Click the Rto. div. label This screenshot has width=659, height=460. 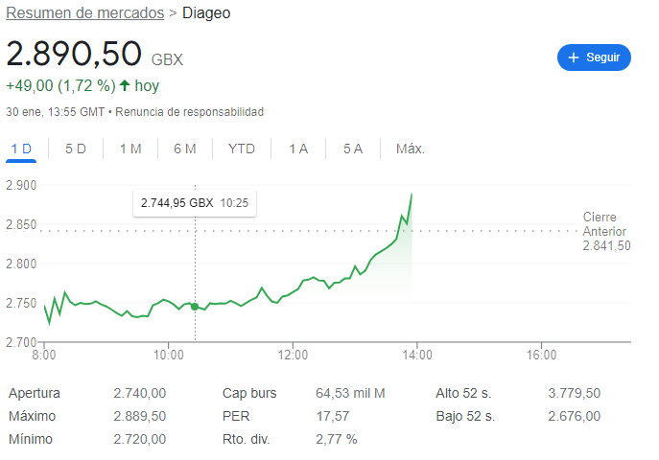(x=247, y=440)
